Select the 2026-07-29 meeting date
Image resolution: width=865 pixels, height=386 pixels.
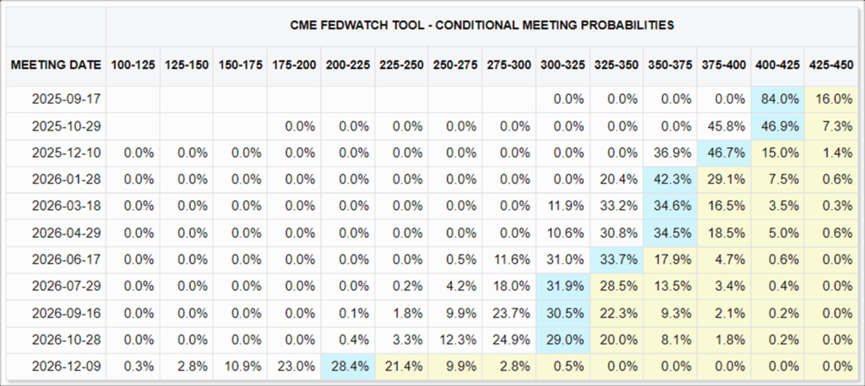coord(67,287)
